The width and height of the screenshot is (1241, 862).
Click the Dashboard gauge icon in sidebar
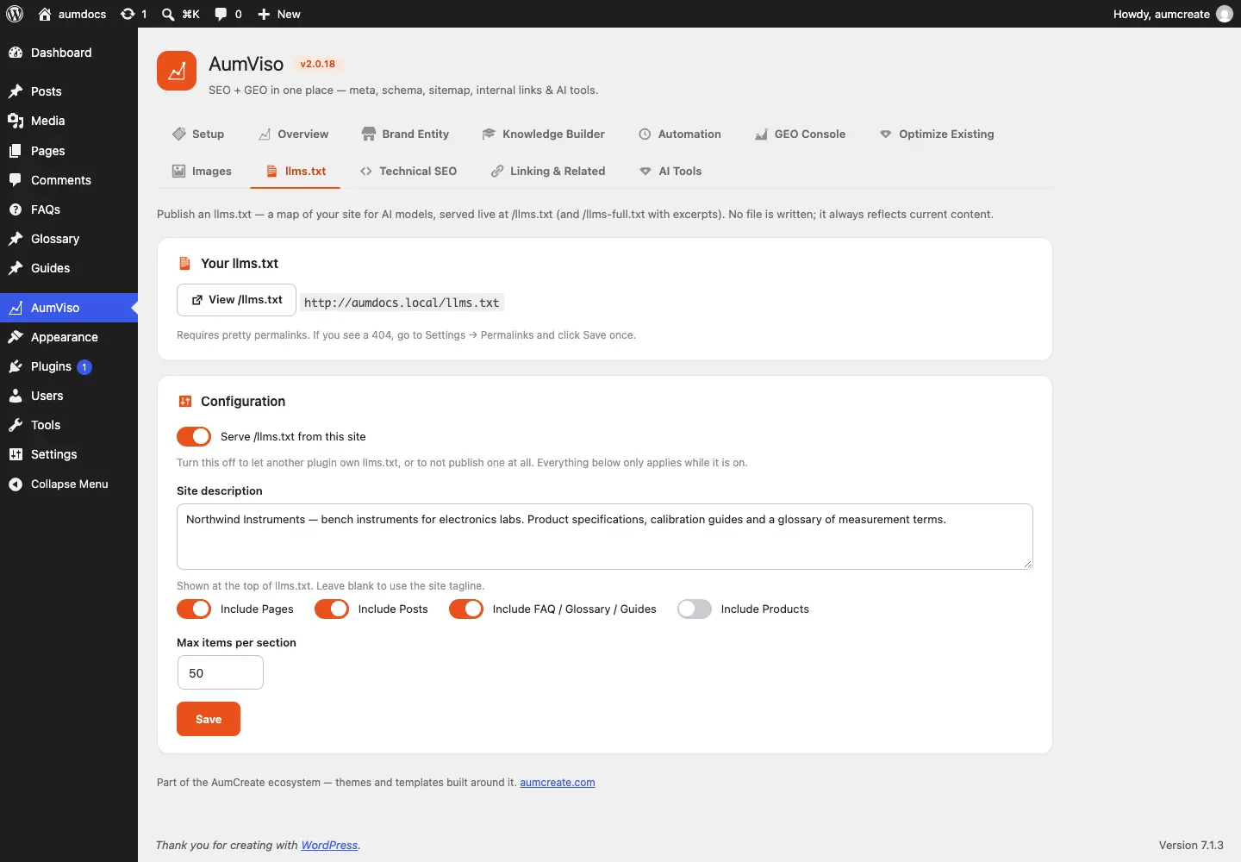coord(16,53)
